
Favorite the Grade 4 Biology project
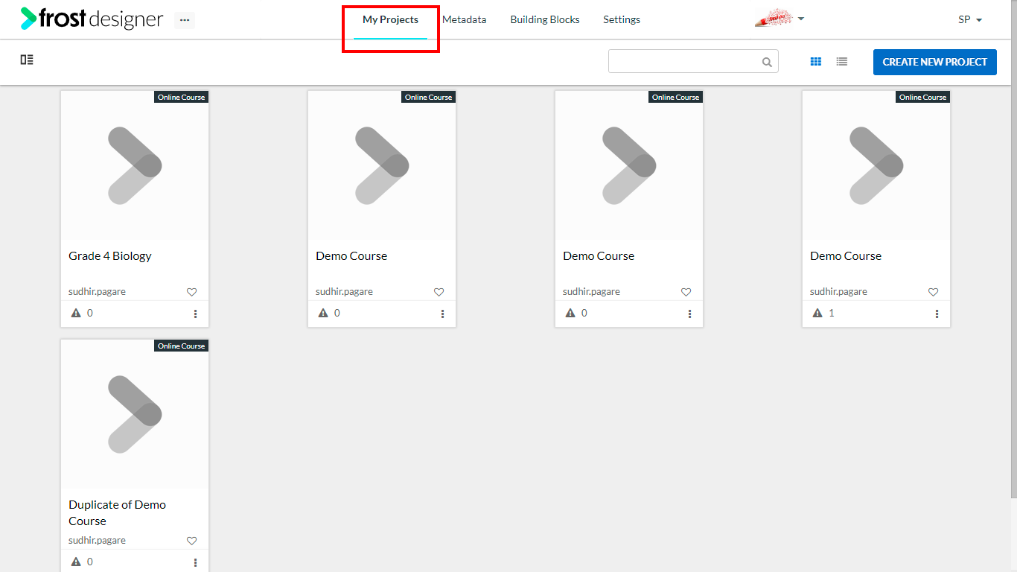(x=191, y=292)
